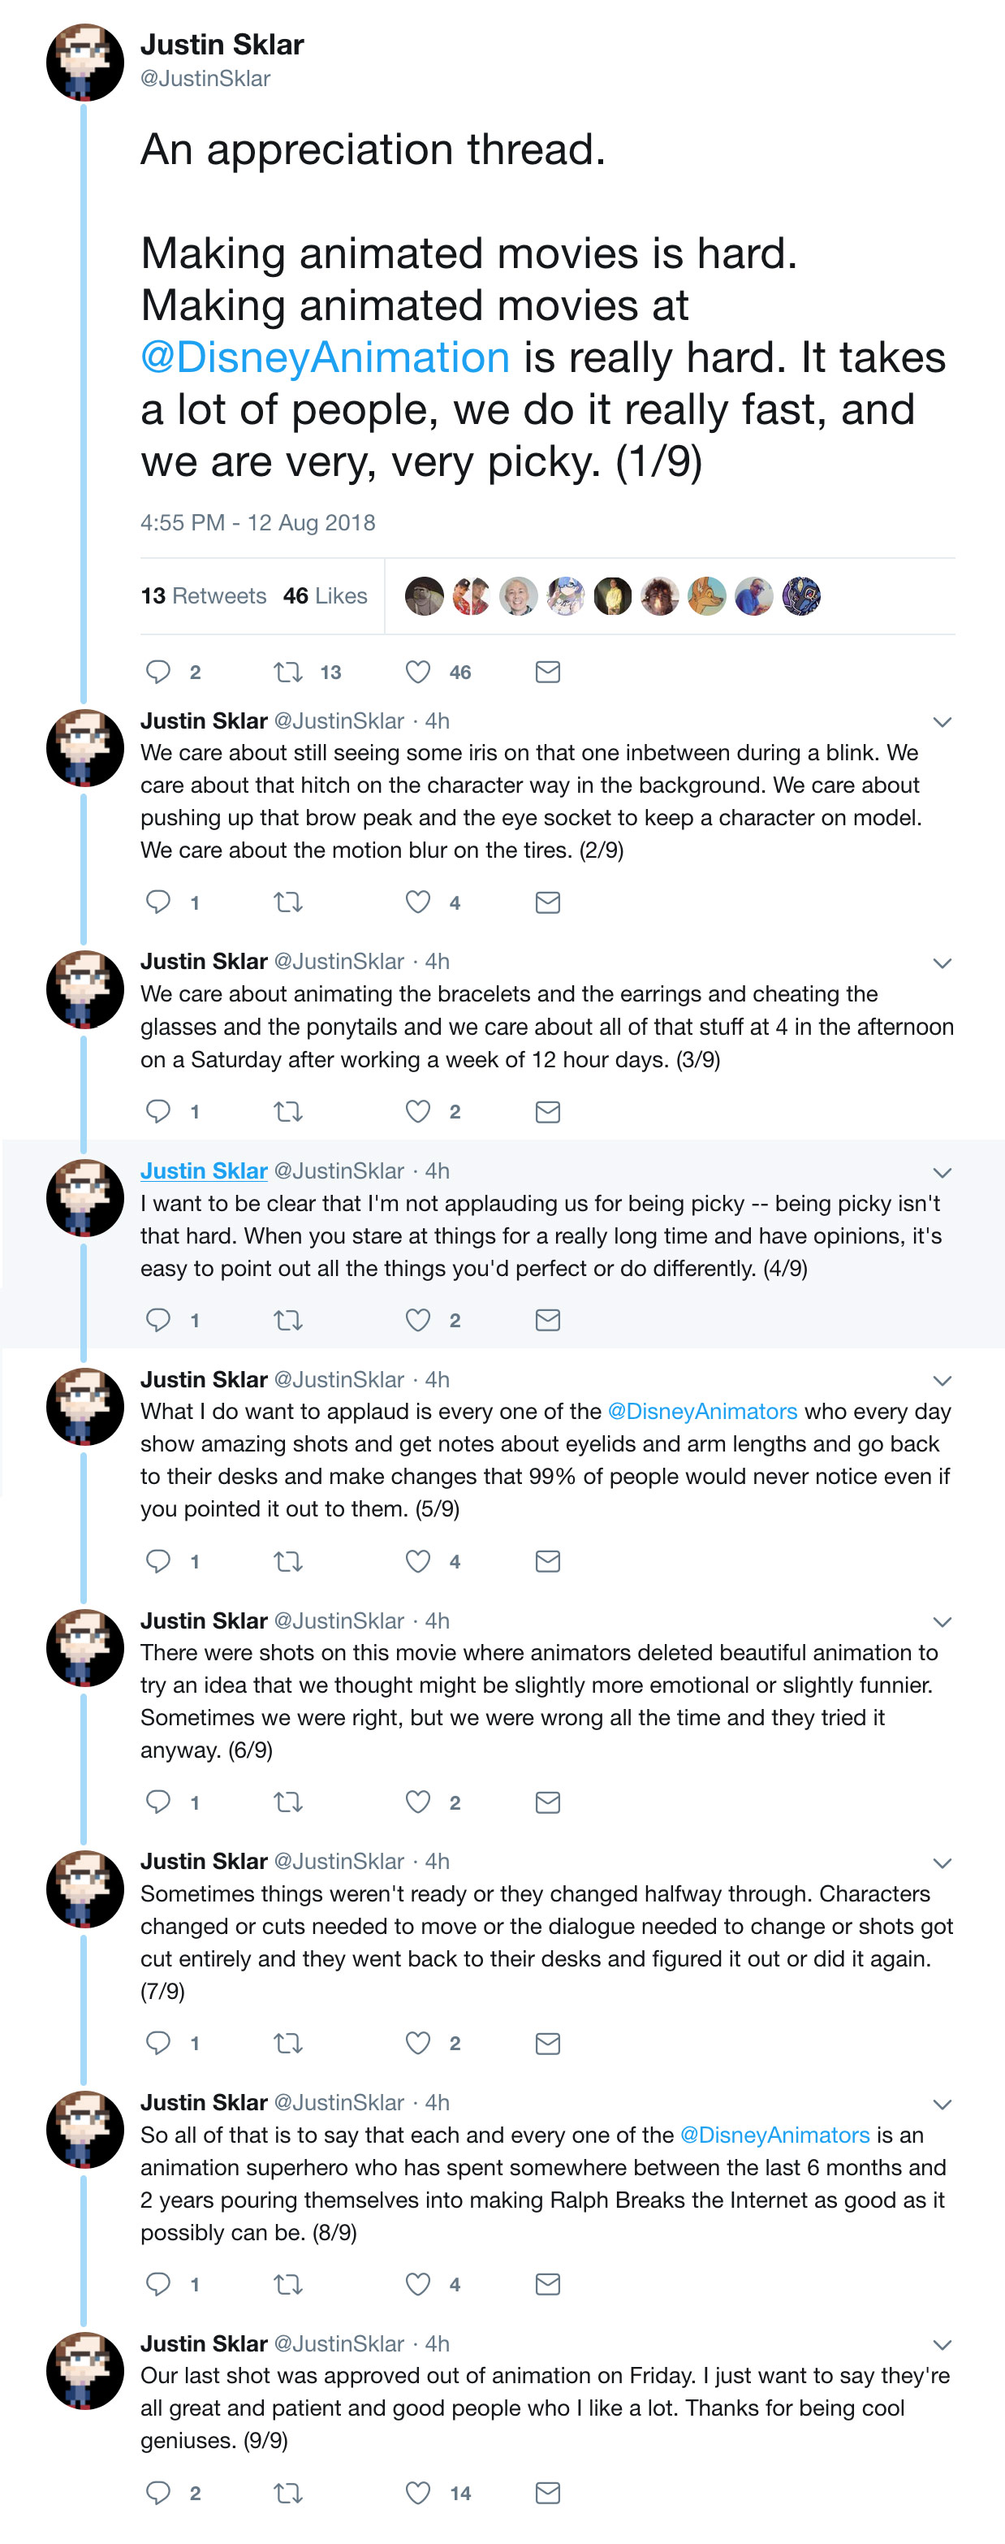This screenshot has height=2544, width=1005.
Task: Open the more-options chevron on the (2/9) tweet
Action: pyautogui.click(x=942, y=722)
